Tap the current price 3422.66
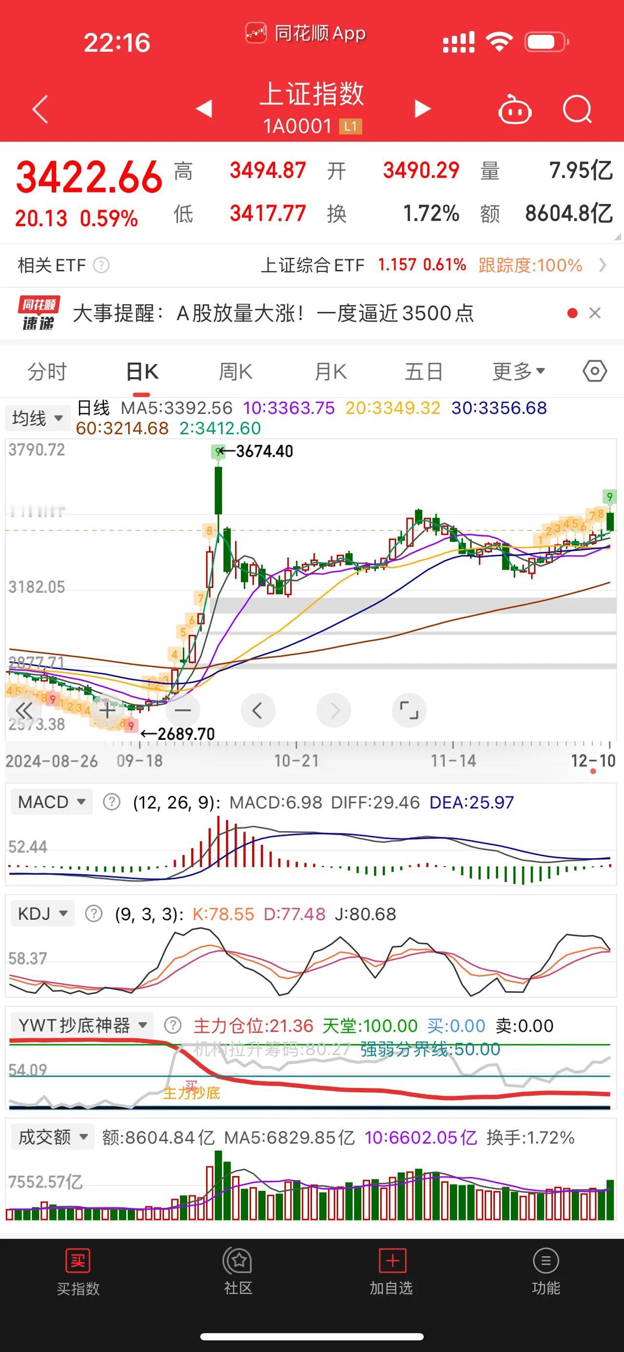 [89, 177]
